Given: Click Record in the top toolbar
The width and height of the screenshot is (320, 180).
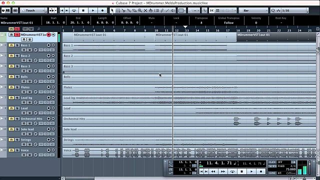Looking at the screenshot, I should pos(102,10).
